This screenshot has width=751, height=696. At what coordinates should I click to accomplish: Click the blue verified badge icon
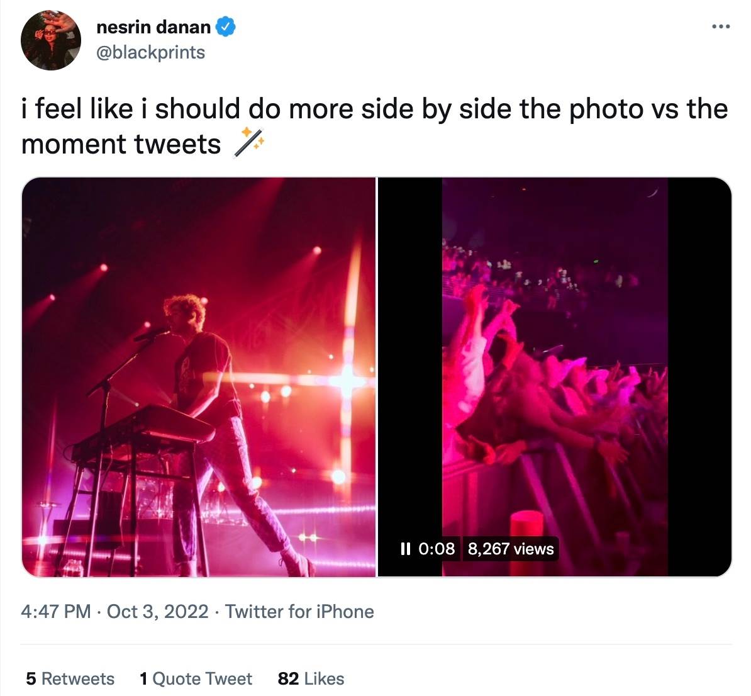[x=226, y=26]
